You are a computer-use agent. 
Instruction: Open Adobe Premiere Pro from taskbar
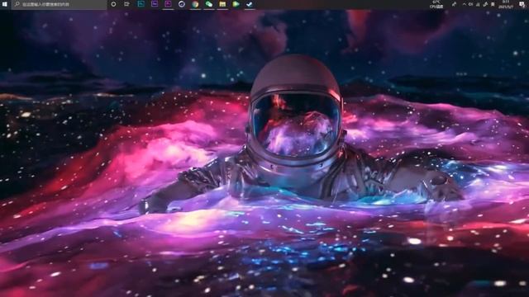click(x=168, y=4)
